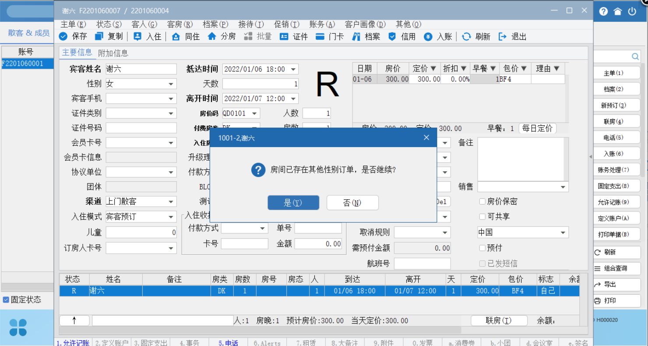
Task: Confirm with the 是(Y) button
Action: (293, 203)
